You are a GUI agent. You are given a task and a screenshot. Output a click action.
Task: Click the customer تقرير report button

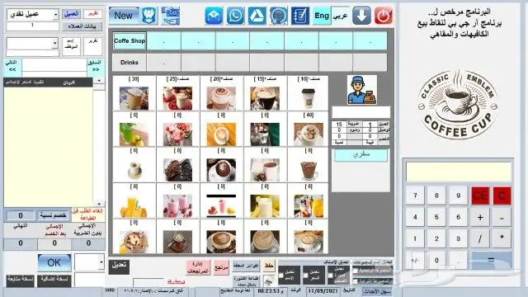(93, 14)
